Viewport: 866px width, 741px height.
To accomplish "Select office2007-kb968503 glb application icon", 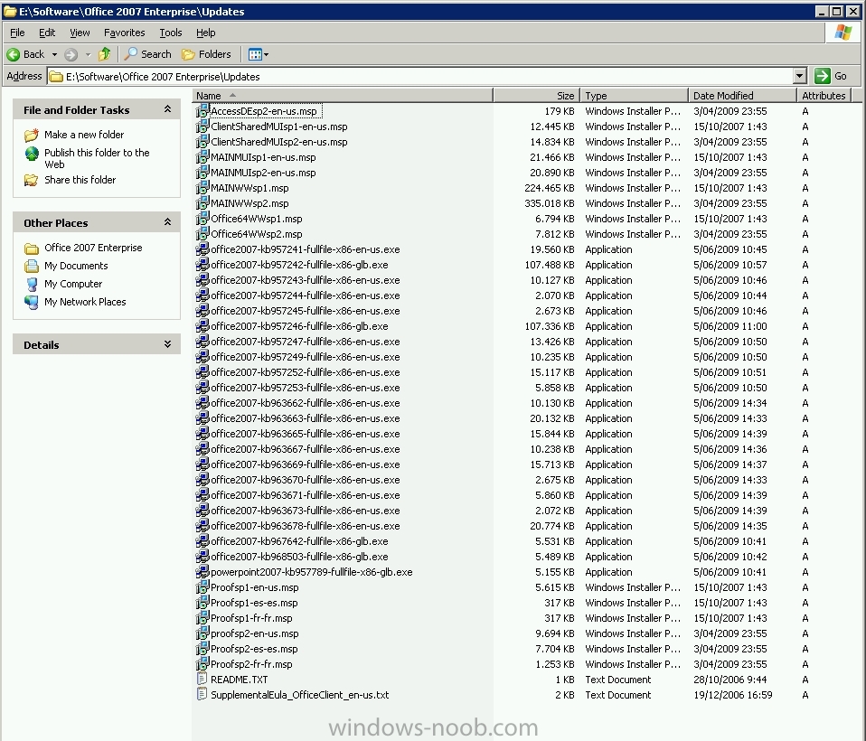I will 202,557.
